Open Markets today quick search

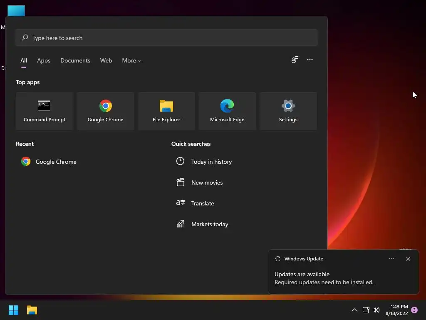[x=203, y=224]
